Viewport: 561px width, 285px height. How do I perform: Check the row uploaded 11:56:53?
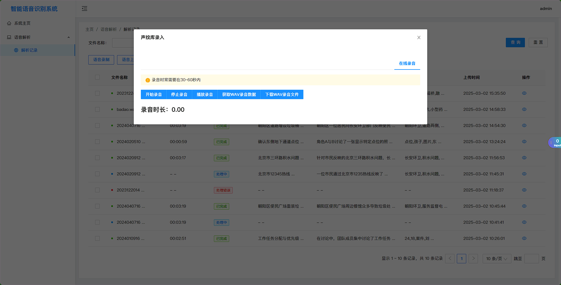[x=97, y=158]
